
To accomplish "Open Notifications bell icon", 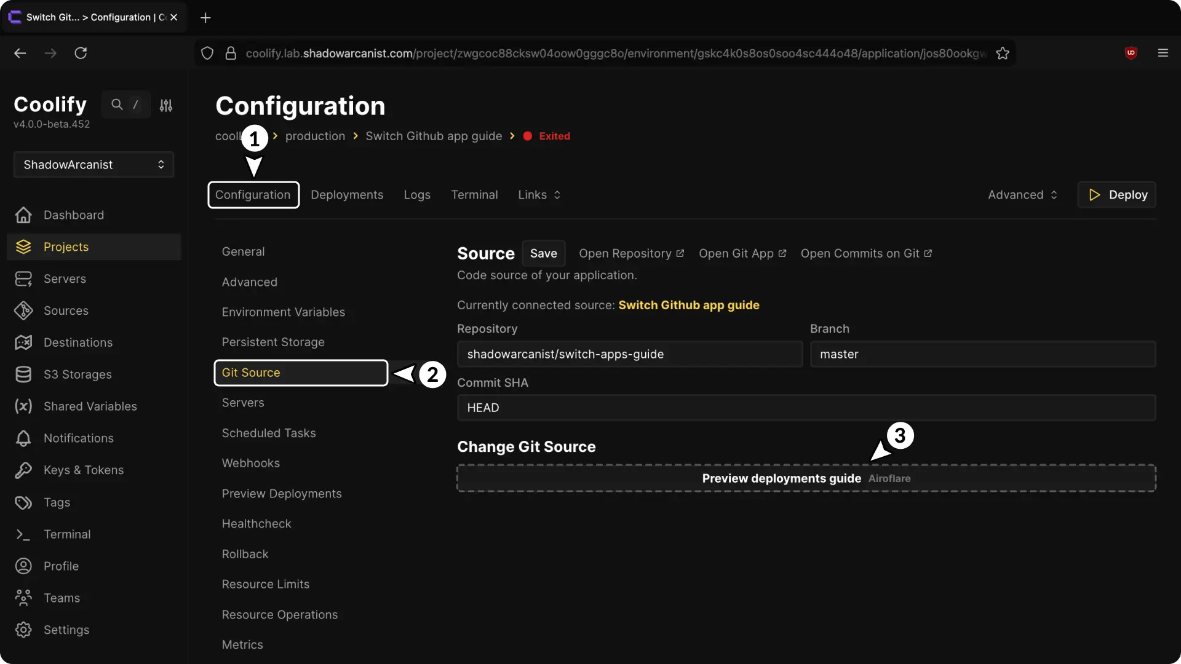I will [x=23, y=438].
